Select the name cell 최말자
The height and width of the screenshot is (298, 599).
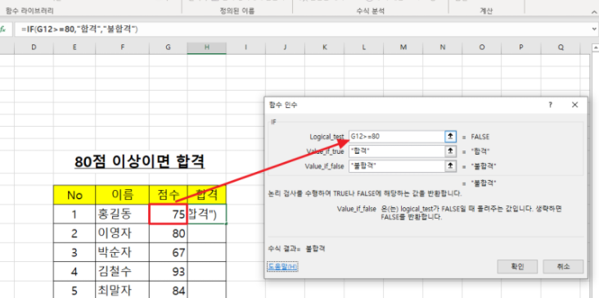122,290
